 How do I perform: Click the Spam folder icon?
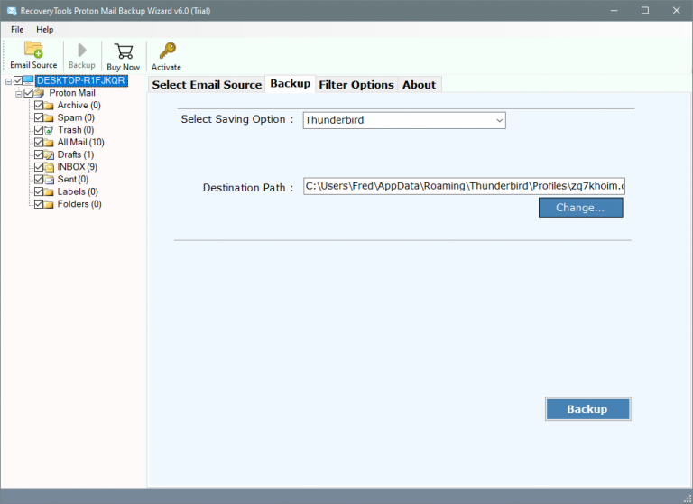(49, 118)
